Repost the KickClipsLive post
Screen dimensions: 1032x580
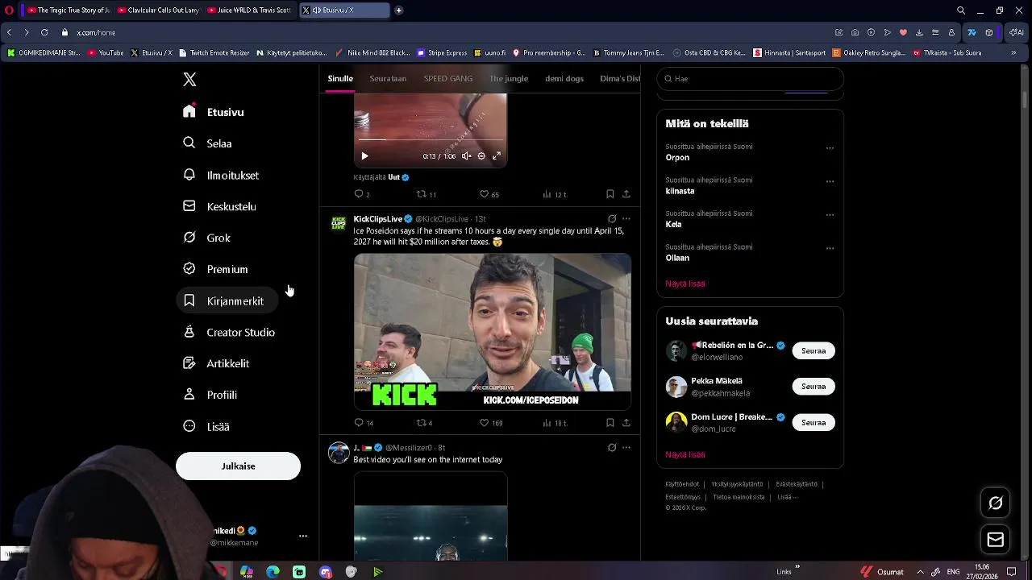(x=424, y=423)
